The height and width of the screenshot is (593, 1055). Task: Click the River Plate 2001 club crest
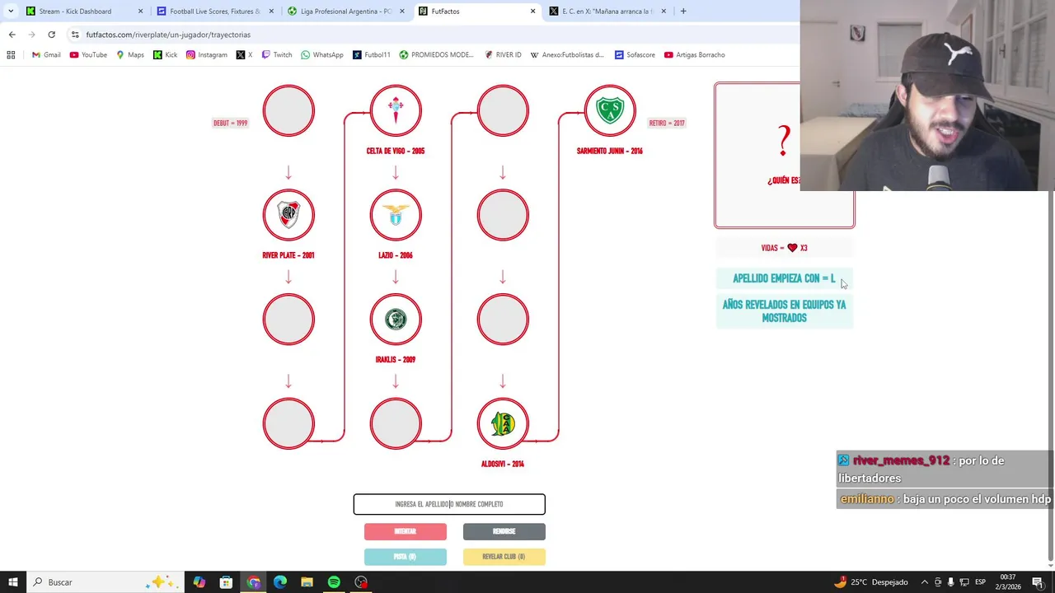(288, 215)
